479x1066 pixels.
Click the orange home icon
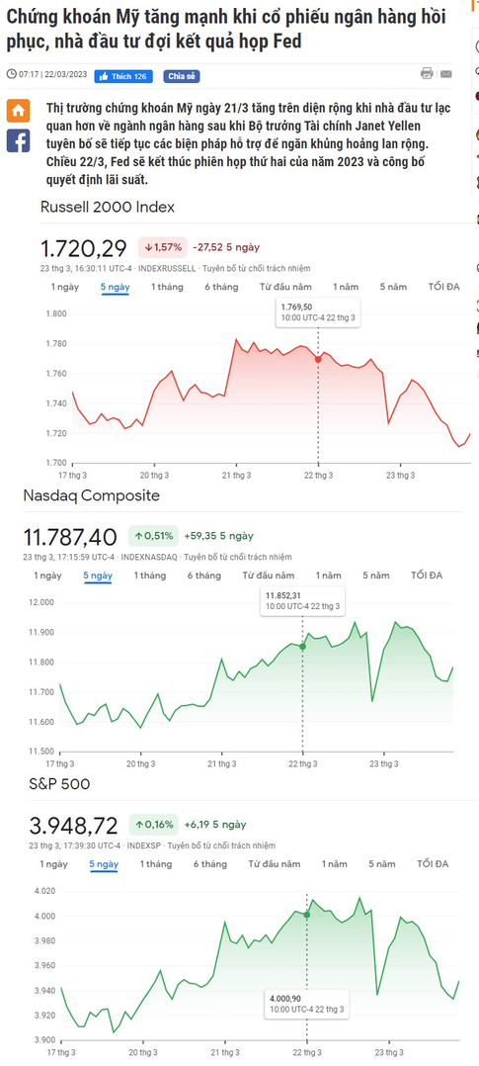[19, 111]
